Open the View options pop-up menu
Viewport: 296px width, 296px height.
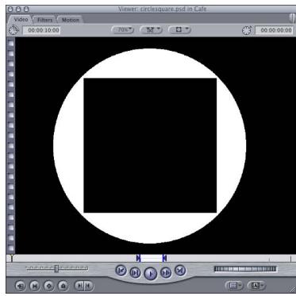click(x=179, y=30)
